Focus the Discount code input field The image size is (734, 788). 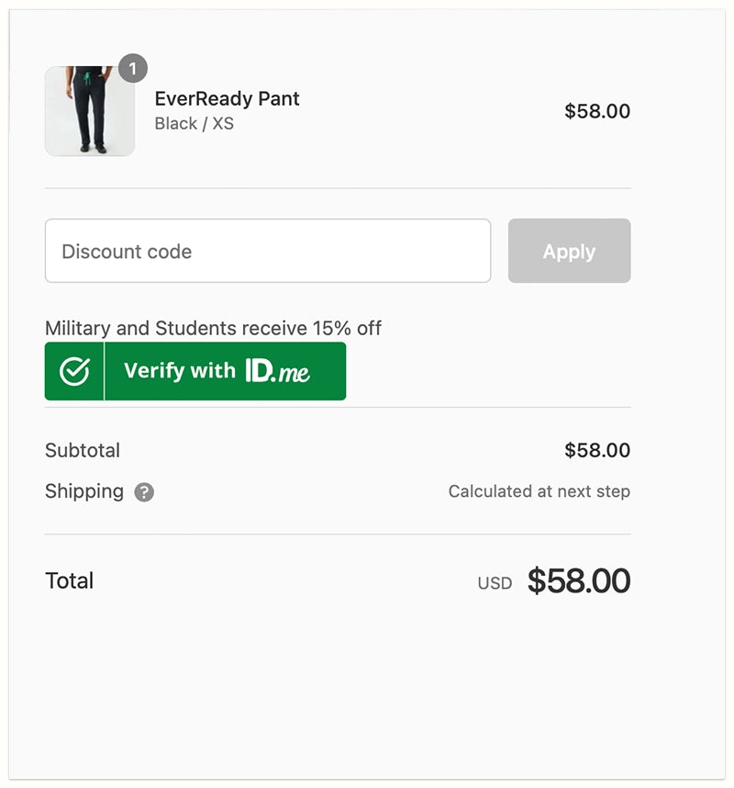(267, 251)
